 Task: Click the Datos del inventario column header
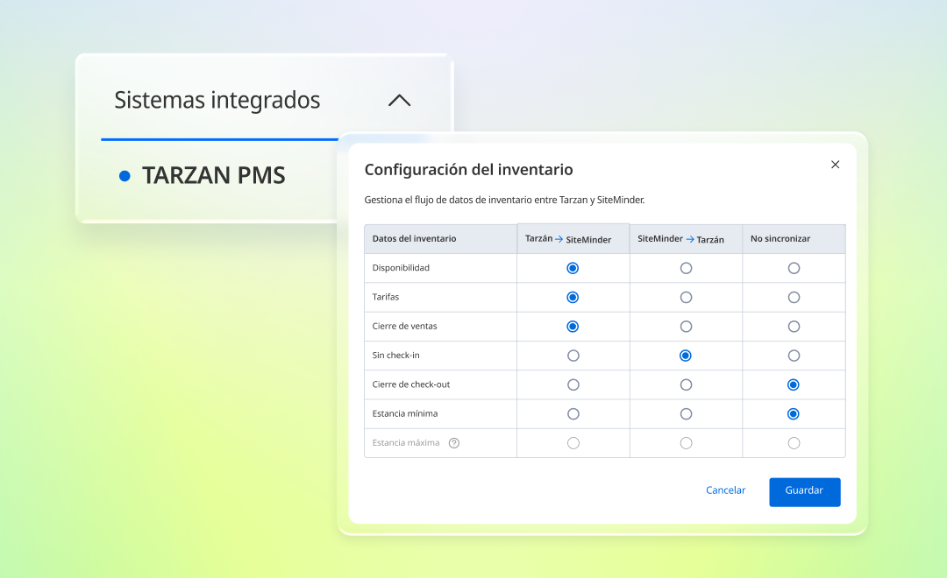click(414, 238)
